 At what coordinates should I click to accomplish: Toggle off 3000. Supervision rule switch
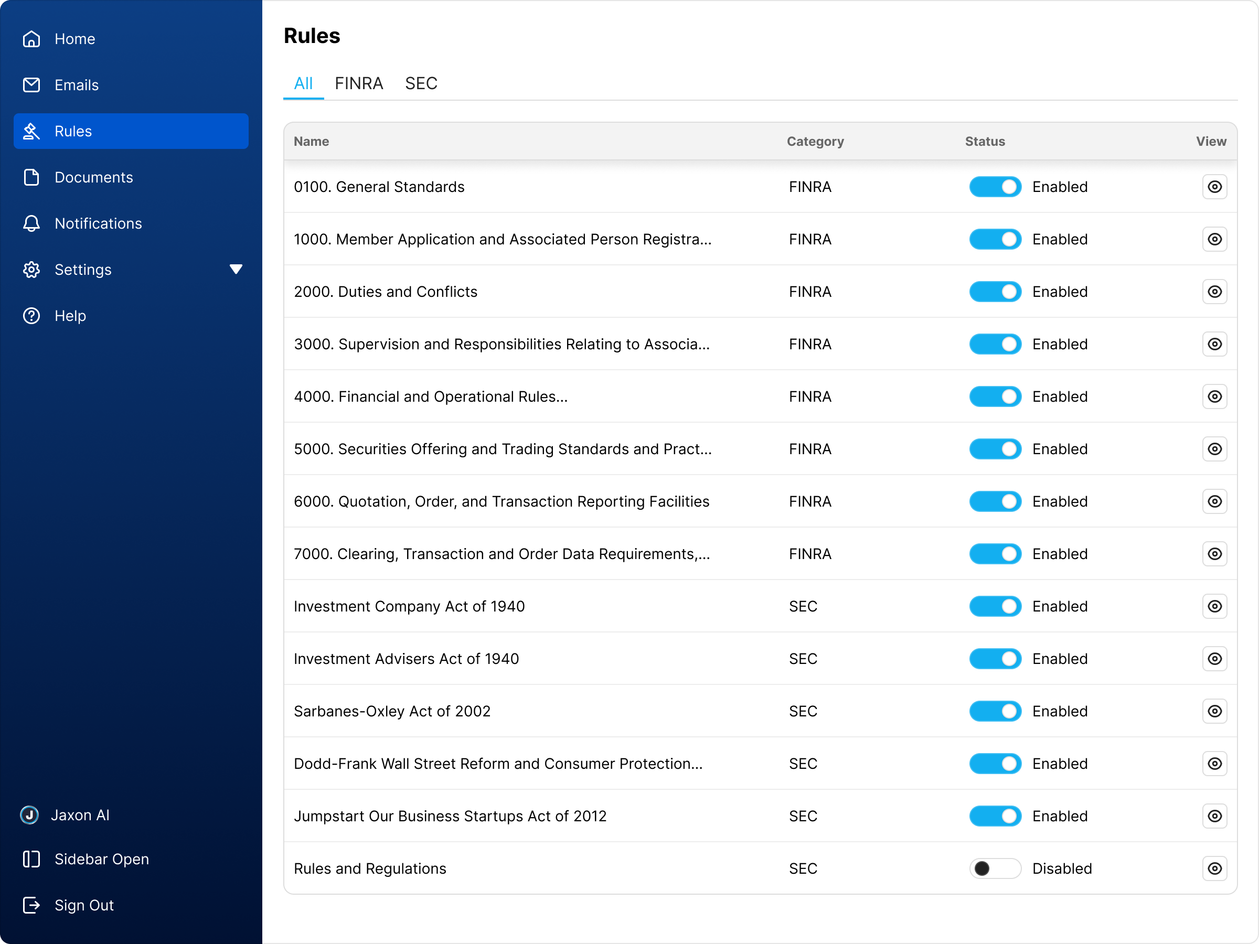point(996,344)
